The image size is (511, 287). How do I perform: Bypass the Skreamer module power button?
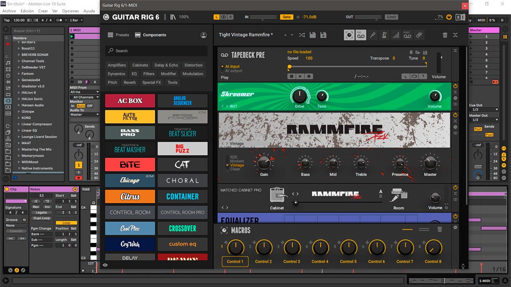pyautogui.click(x=455, y=86)
